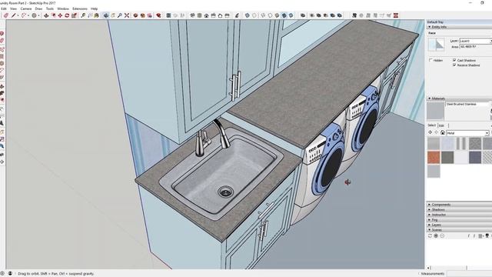
Task: Expand the Shadows panel
Action: click(459, 209)
